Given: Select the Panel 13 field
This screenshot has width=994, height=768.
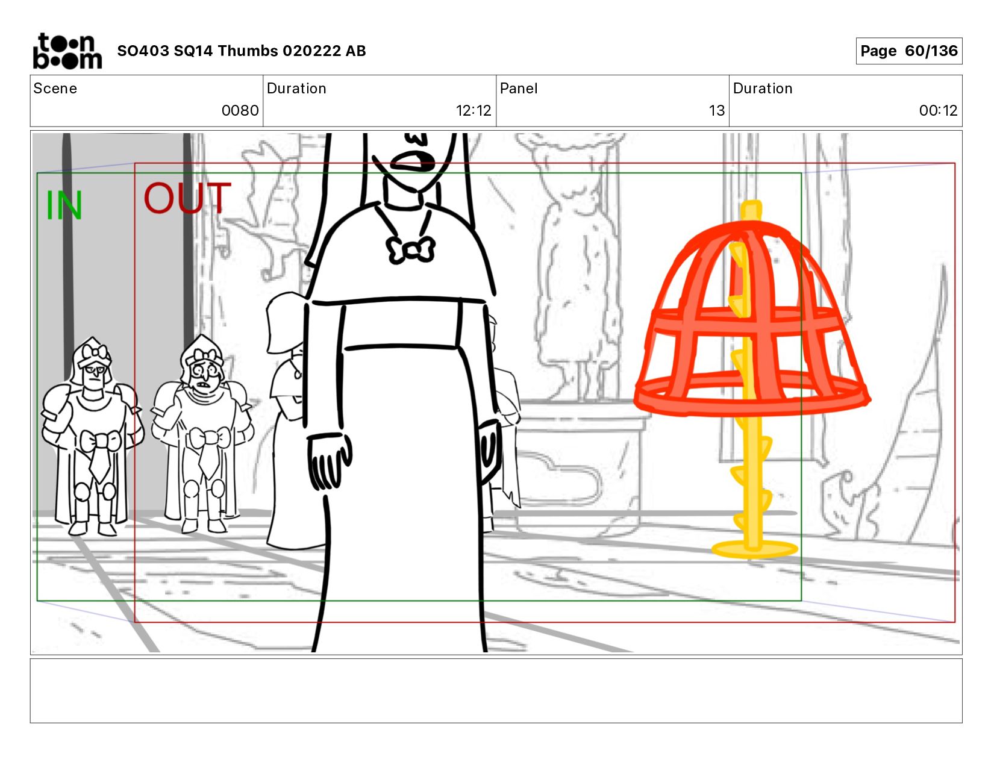Looking at the screenshot, I should [613, 101].
